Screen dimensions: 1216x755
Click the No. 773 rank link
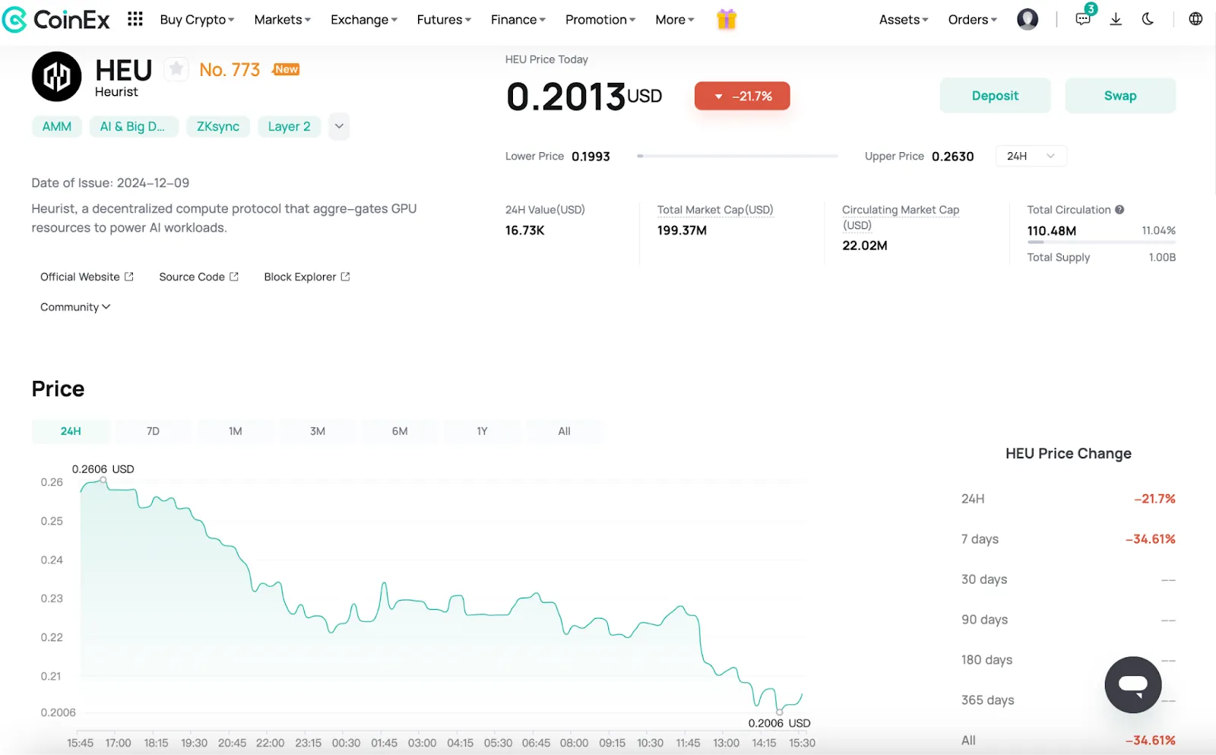coord(230,70)
